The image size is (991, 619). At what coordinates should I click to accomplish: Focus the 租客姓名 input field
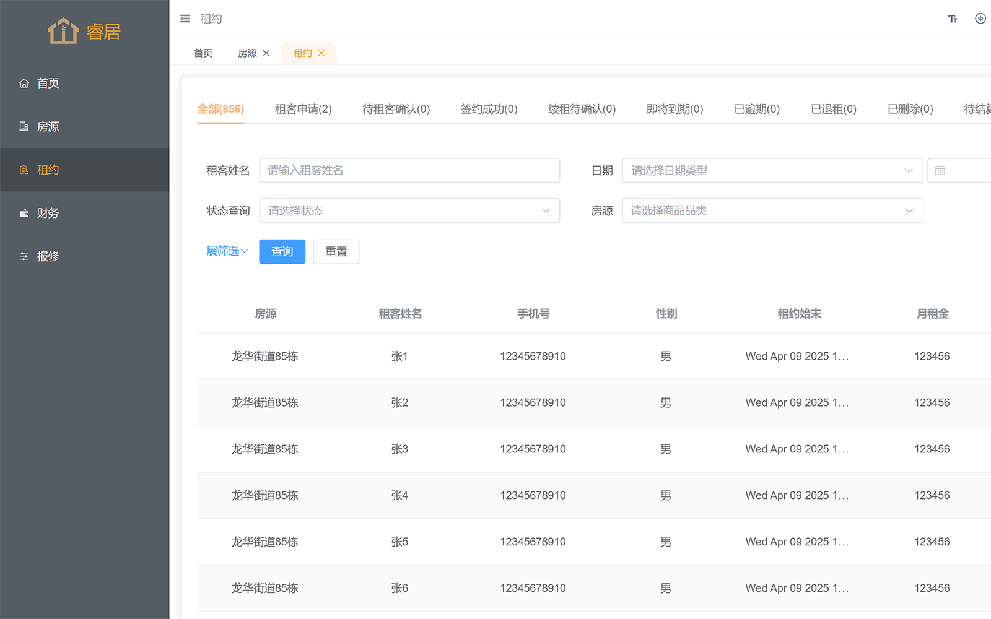point(409,170)
